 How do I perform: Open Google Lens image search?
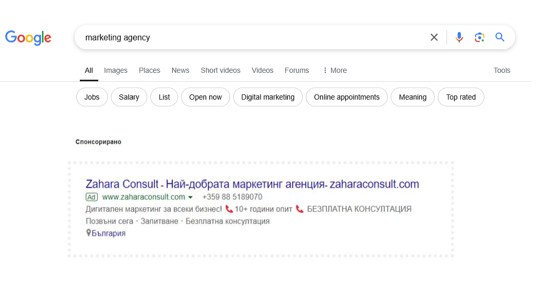[x=479, y=37]
